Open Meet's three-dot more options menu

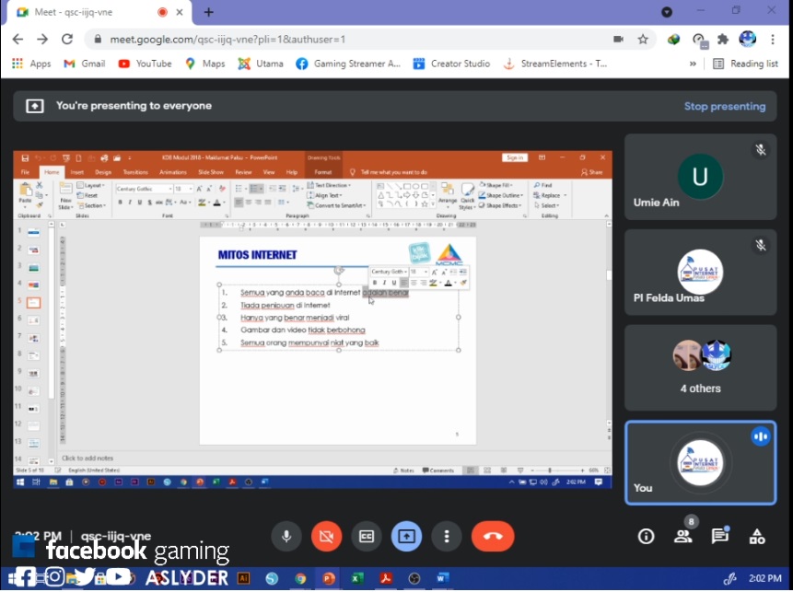(447, 537)
